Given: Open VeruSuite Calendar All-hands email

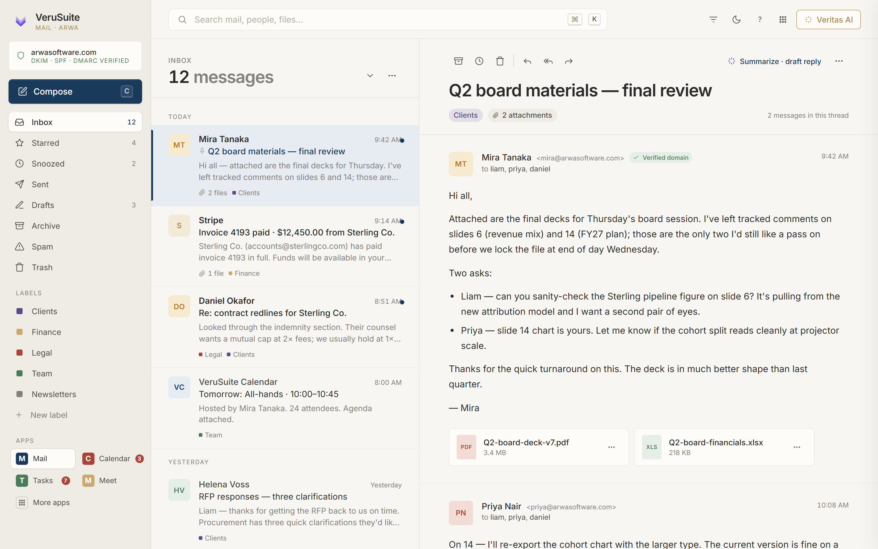Looking at the screenshot, I should (285, 408).
